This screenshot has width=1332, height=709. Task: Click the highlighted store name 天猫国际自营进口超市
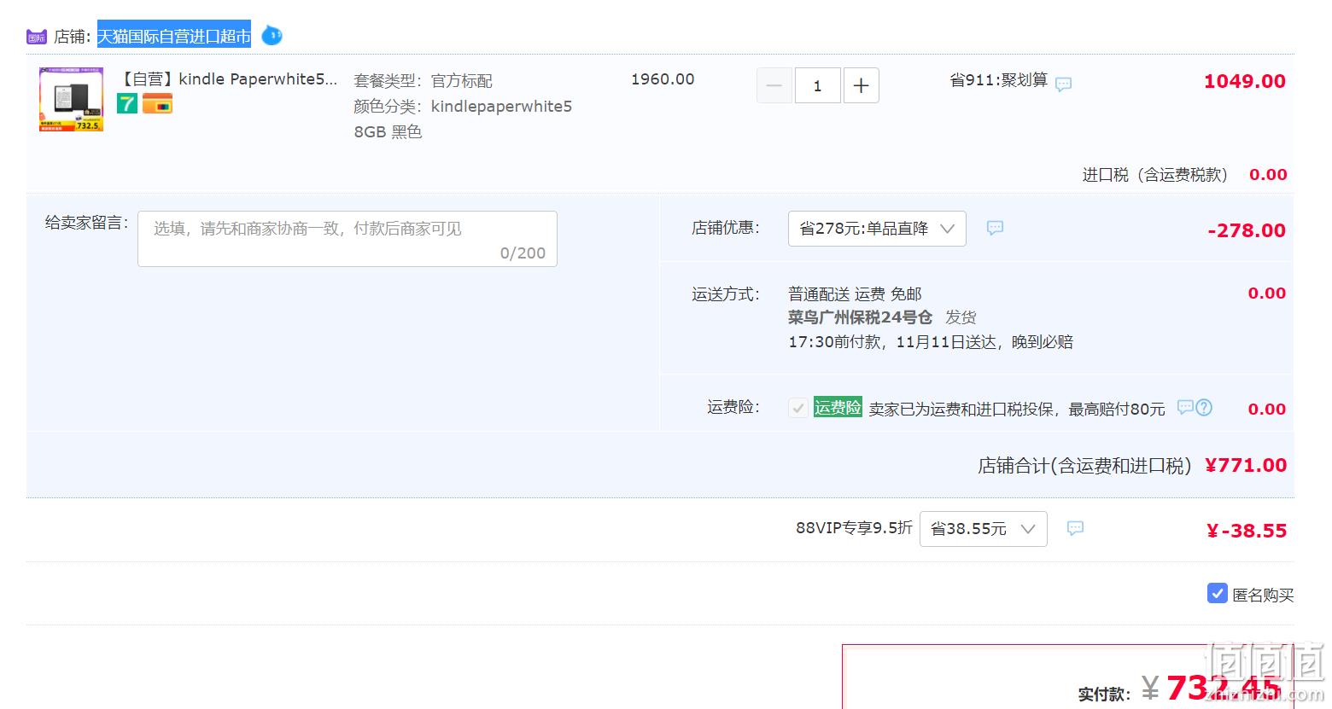pyautogui.click(x=174, y=36)
